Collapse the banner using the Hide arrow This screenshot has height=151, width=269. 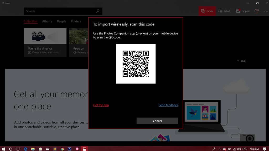(241, 61)
